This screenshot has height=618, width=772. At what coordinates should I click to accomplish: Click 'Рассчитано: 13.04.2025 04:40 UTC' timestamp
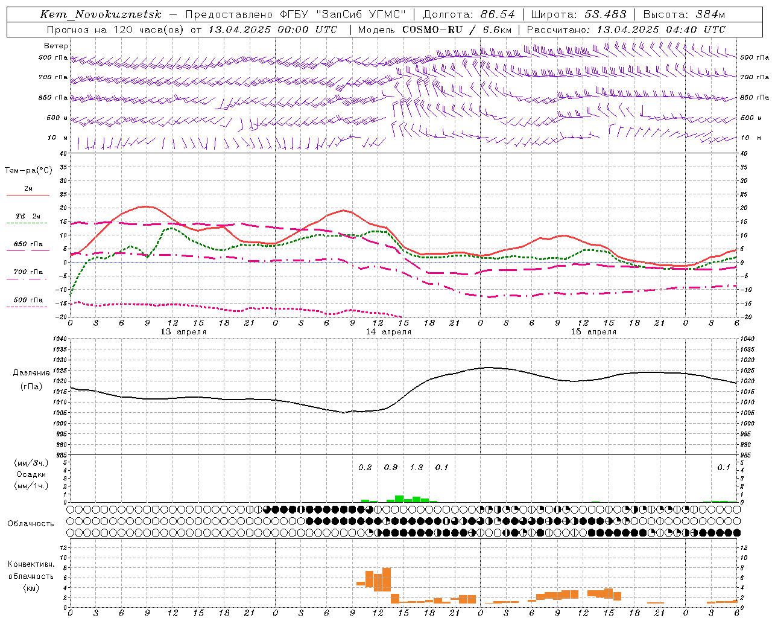coord(626,30)
